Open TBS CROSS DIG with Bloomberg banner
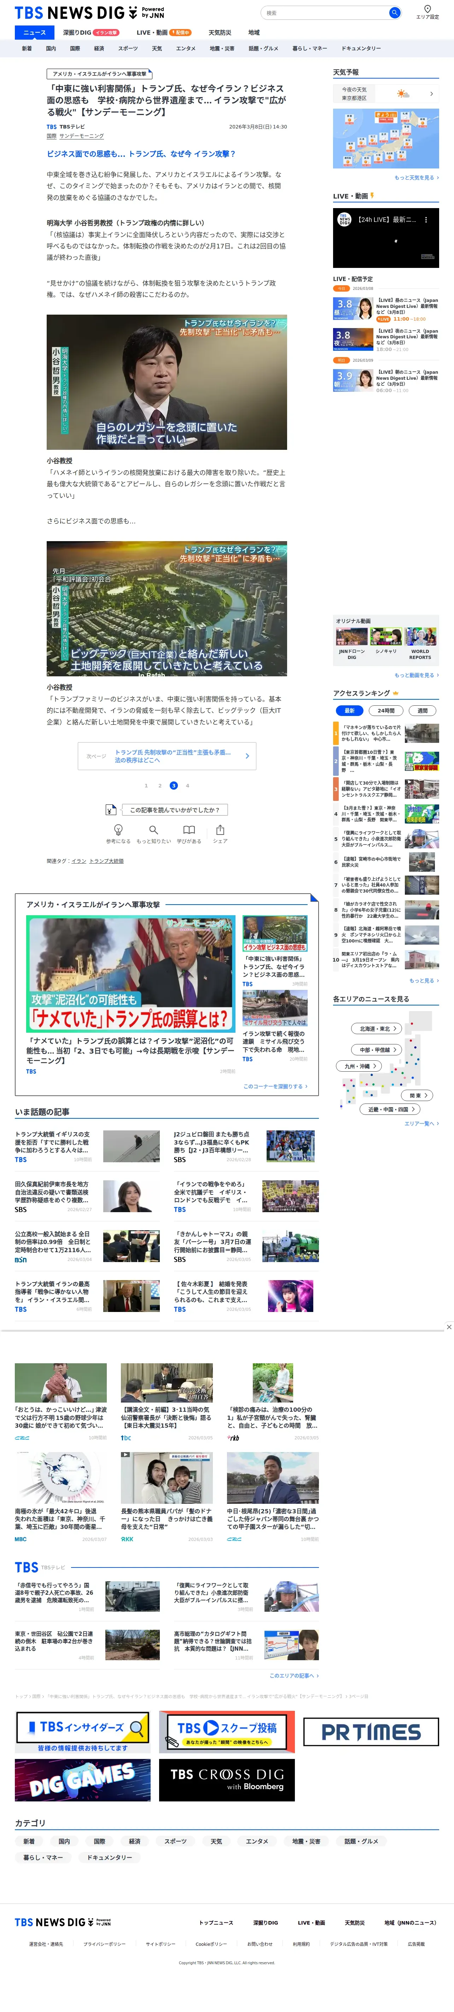 [x=227, y=1780]
